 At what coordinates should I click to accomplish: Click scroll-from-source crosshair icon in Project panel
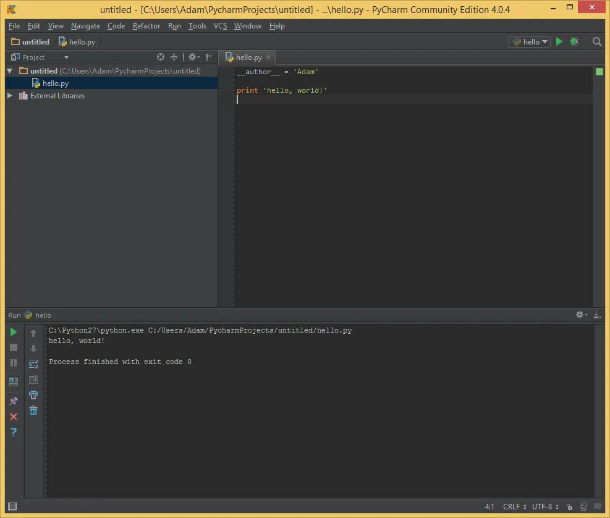pyautogui.click(x=160, y=57)
